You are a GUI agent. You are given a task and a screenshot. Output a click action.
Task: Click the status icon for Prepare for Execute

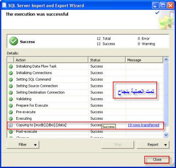tap(11, 106)
